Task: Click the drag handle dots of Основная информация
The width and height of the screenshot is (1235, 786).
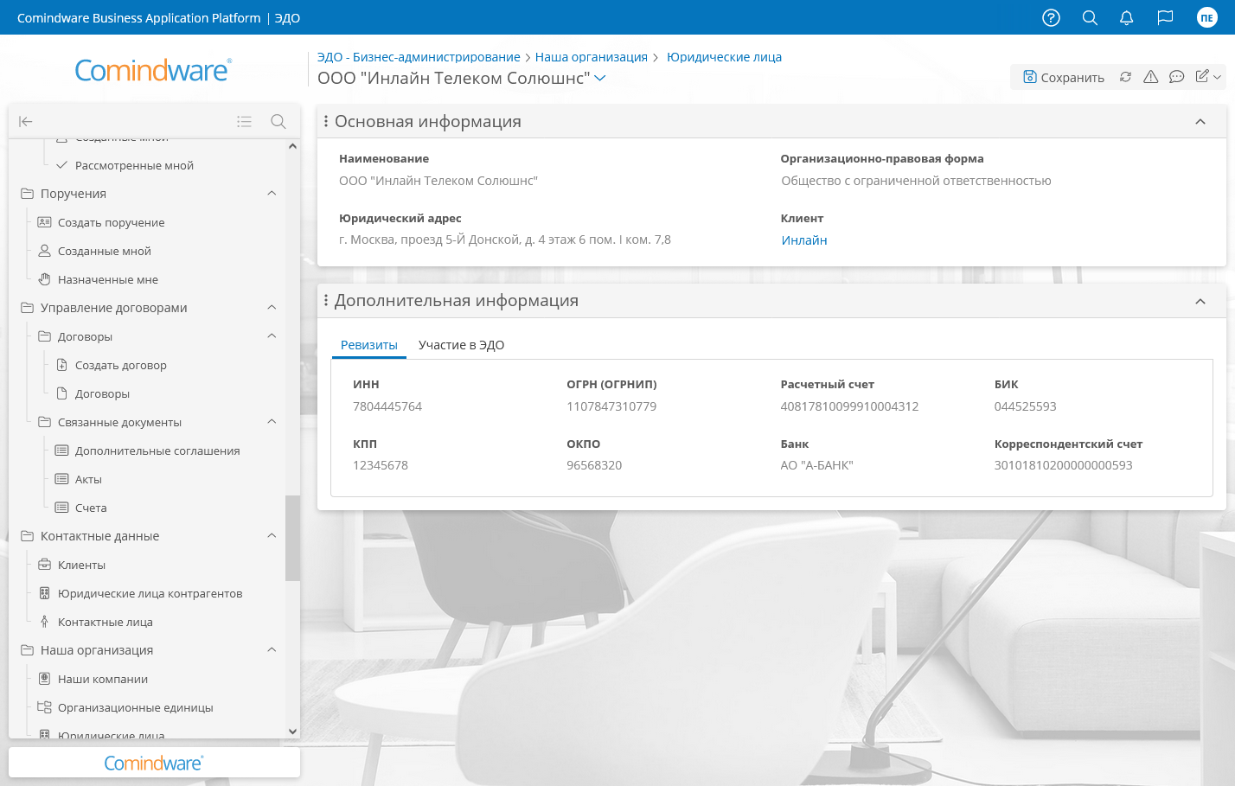Action: click(326, 122)
